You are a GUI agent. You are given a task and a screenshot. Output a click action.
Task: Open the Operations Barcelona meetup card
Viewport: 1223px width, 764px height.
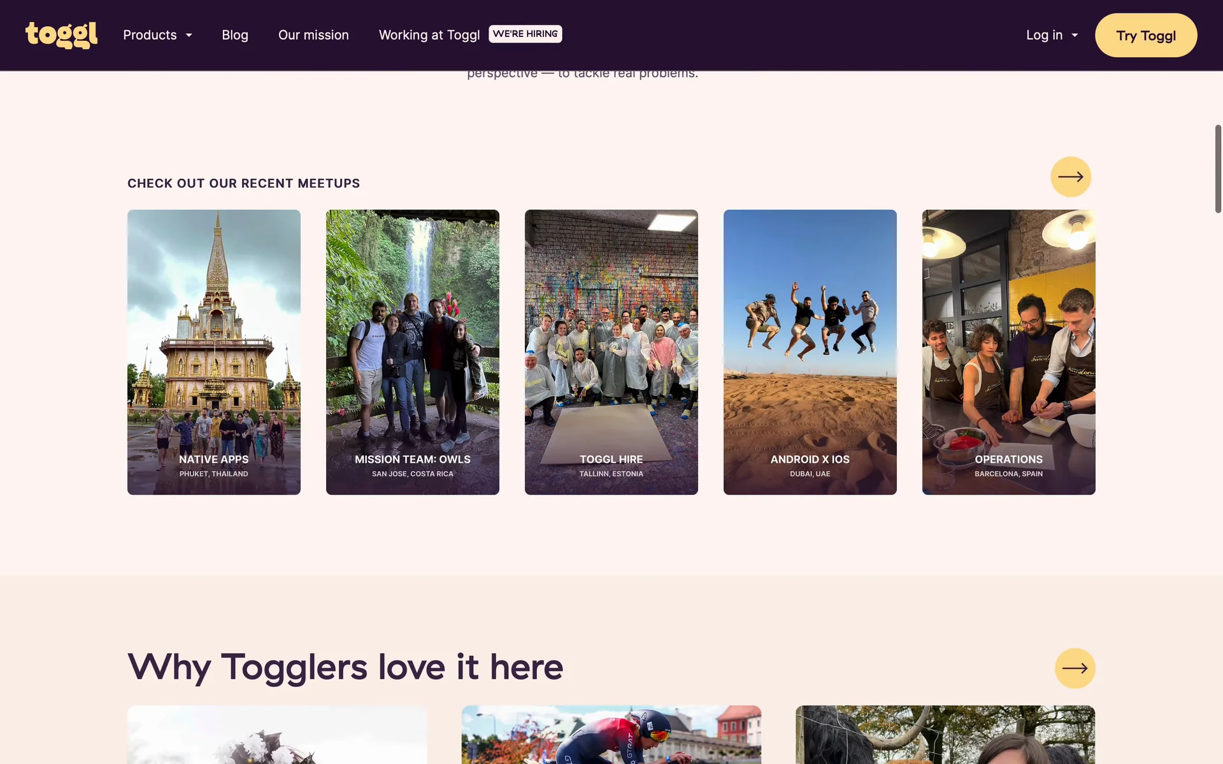click(x=1009, y=351)
